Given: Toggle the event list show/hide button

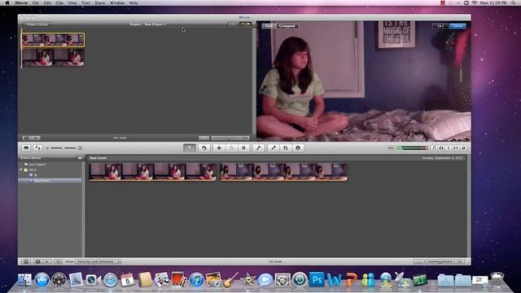Looking at the screenshot, I should point(26,262).
